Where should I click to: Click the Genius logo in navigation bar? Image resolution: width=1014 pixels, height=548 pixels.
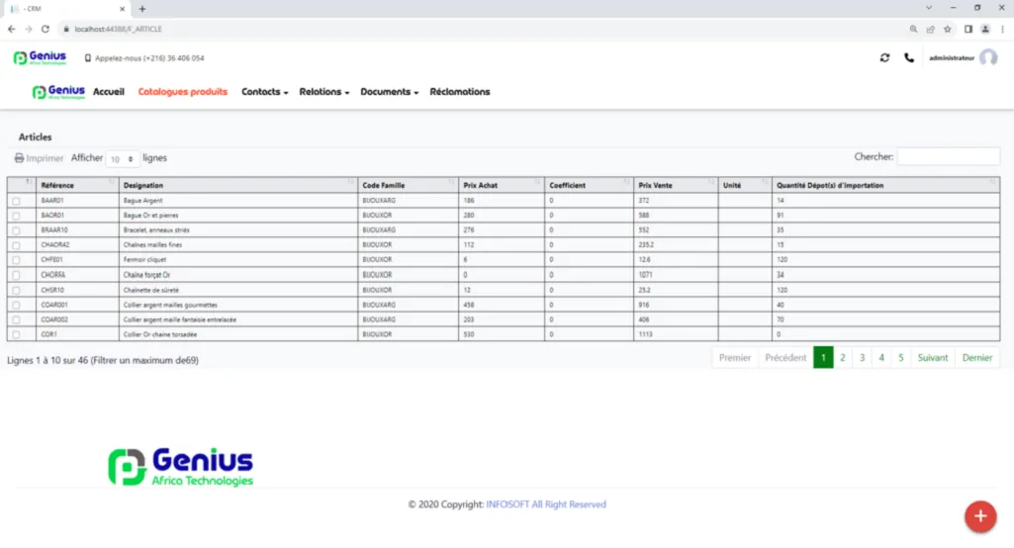pyautogui.click(x=58, y=92)
